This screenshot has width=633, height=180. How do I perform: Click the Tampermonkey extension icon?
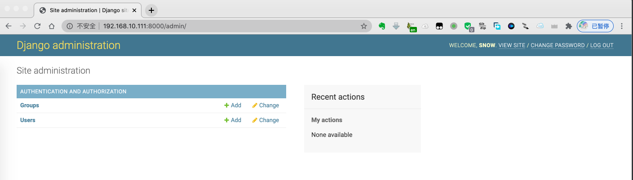click(439, 26)
